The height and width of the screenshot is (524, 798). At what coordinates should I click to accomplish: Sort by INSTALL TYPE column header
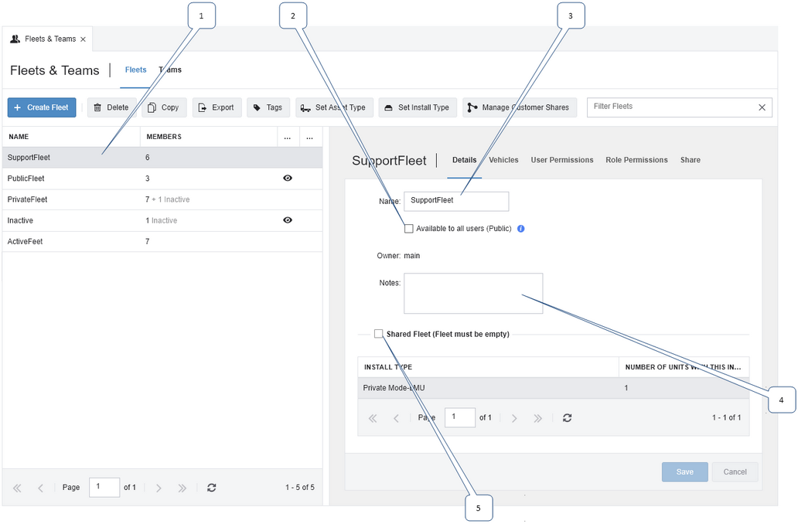(x=488, y=367)
